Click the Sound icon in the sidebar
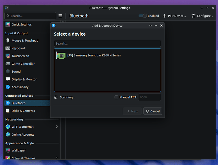Screen dimensions: 218x165 [x=8, y=72]
